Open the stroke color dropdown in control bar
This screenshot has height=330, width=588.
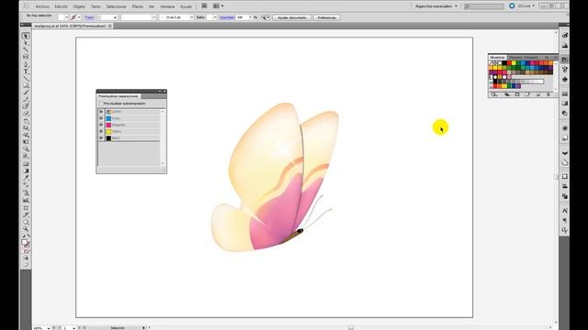click(x=79, y=17)
